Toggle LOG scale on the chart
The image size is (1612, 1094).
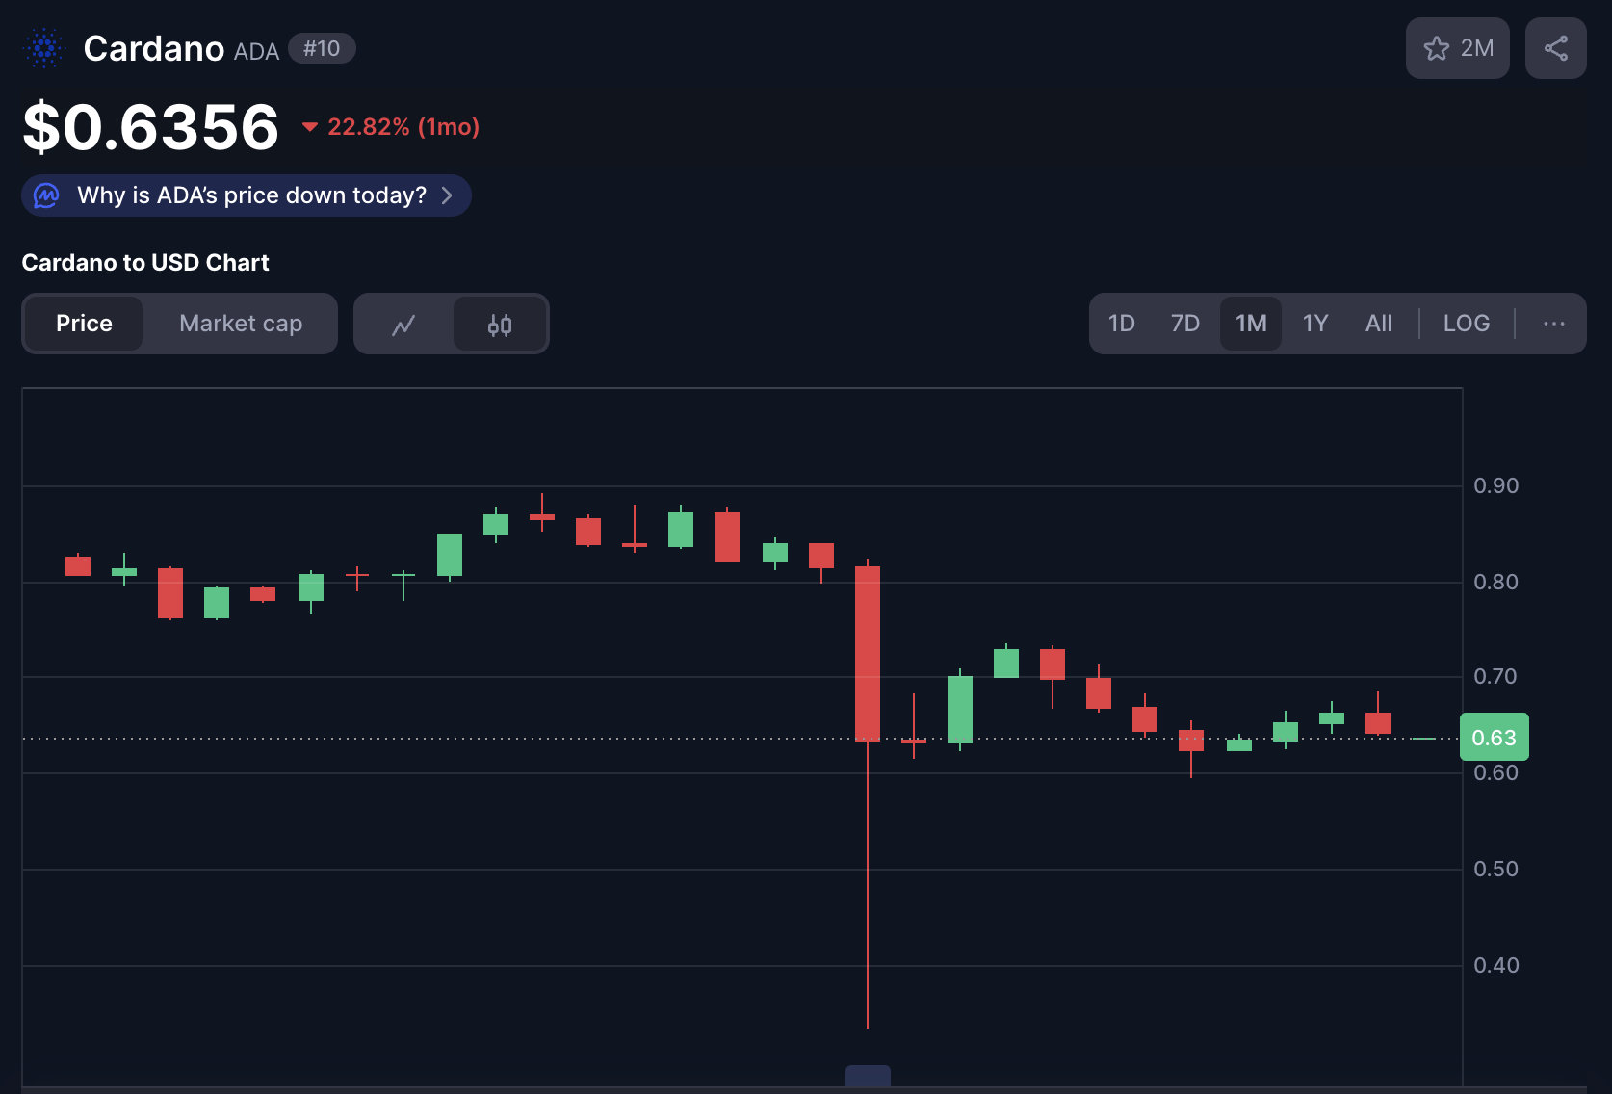pyautogui.click(x=1466, y=324)
